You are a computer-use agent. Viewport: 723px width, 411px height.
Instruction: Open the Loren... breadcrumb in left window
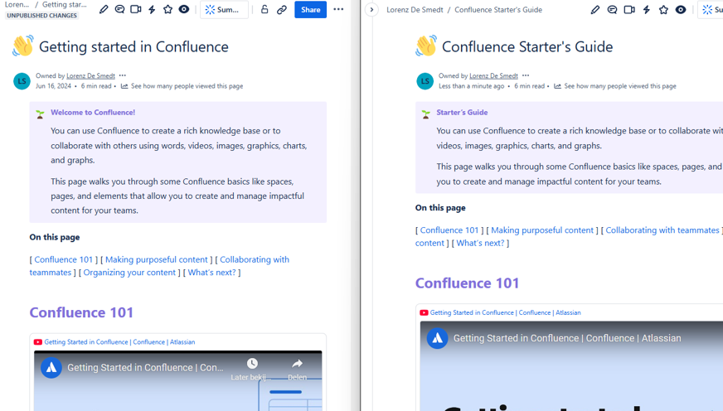point(17,5)
